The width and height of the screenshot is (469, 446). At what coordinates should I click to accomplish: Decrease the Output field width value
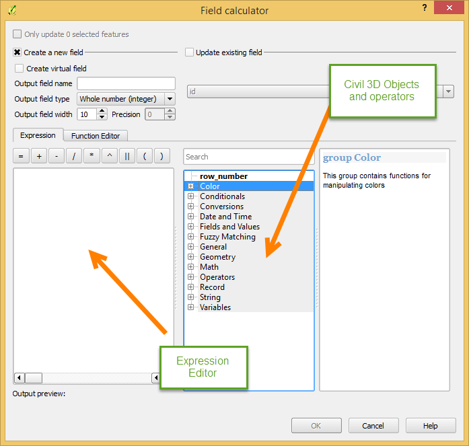coord(102,117)
